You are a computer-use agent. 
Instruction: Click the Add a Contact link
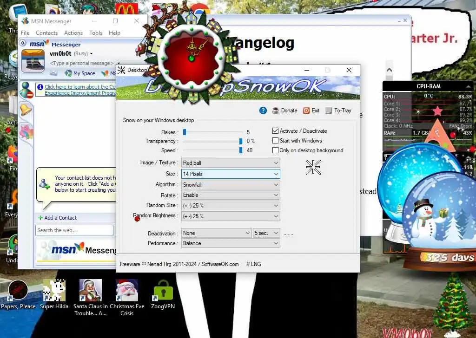click(x=60, y=218)
